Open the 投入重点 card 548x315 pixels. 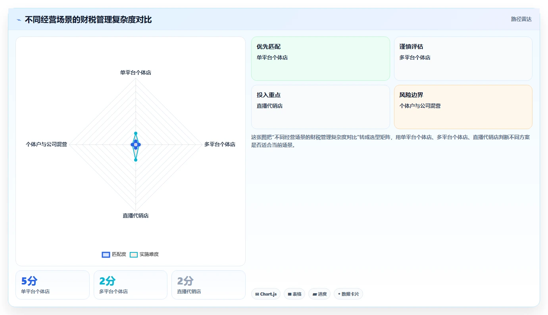coord(321,107)
